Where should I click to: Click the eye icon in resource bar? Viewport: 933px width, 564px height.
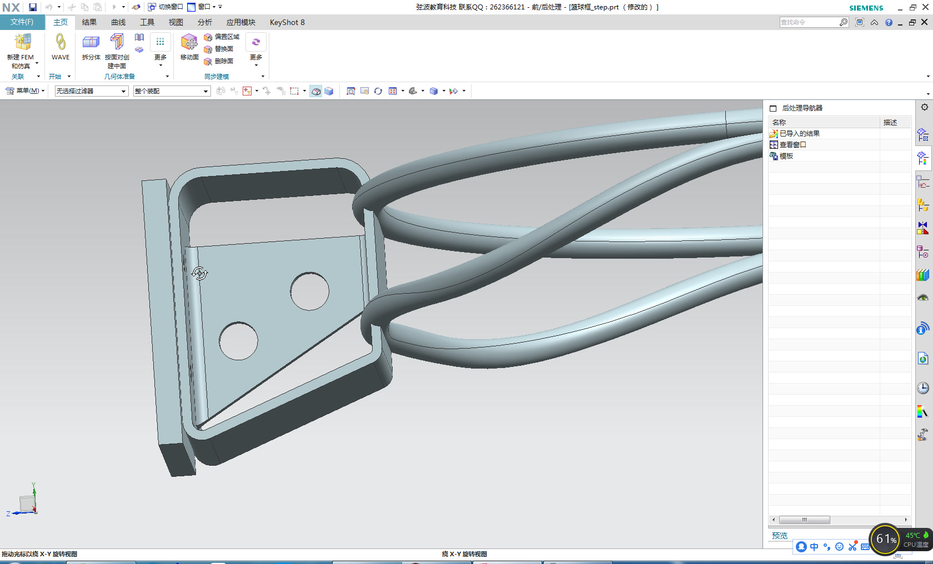click(923, 298)
